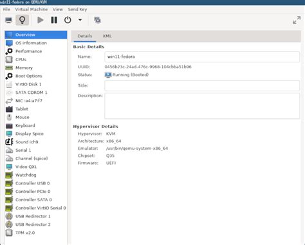
Task: Select the CPUs chip icon
Action: (9, 59)
